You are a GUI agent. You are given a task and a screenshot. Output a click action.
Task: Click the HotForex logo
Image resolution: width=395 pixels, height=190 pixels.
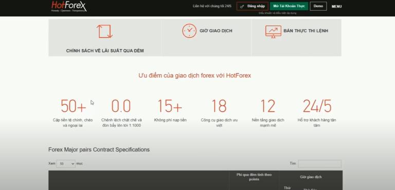69,6
